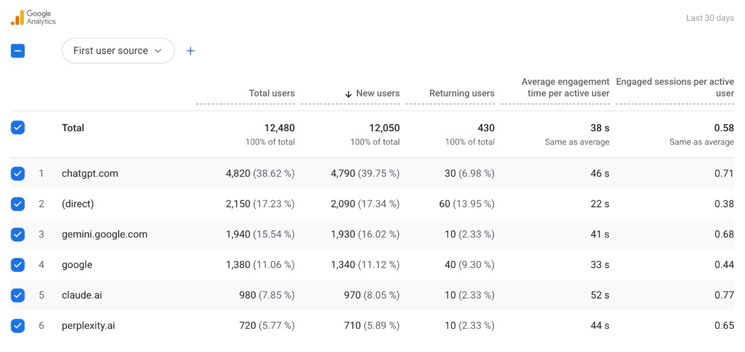The width and height of the screenshot is (745, 352).
Task: Click total new users value 12,050
Action: click(384, 128)
